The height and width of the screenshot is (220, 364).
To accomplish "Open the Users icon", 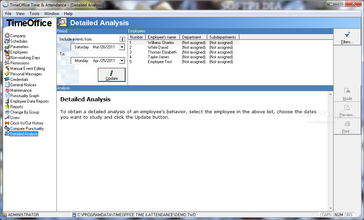I will point(7,118).
